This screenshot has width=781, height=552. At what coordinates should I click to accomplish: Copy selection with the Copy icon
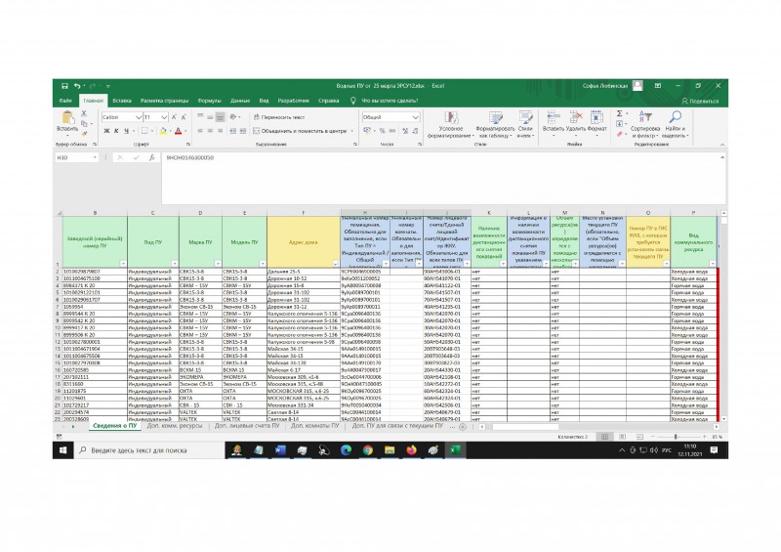click(x=84, y=123)
